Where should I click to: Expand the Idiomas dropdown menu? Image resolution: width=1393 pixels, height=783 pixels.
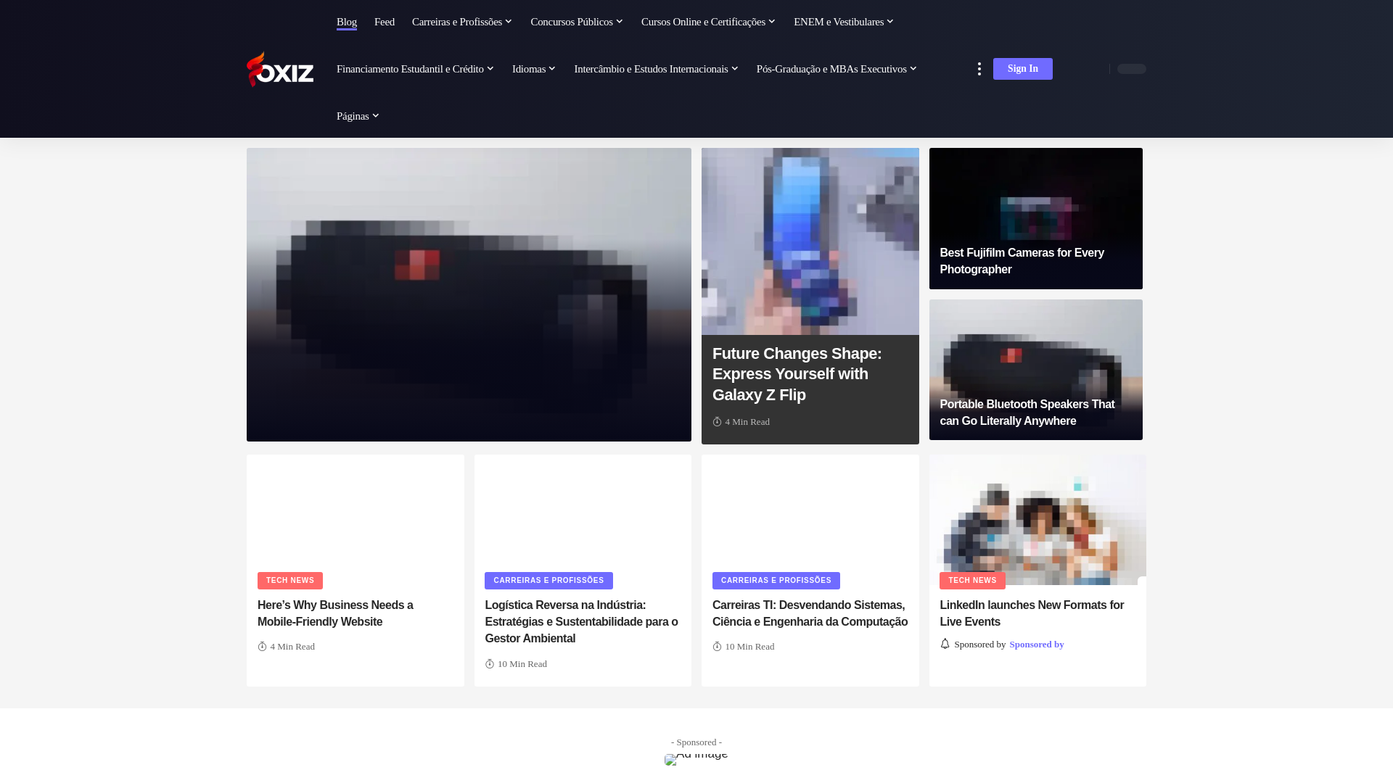[x=534, y=69]
